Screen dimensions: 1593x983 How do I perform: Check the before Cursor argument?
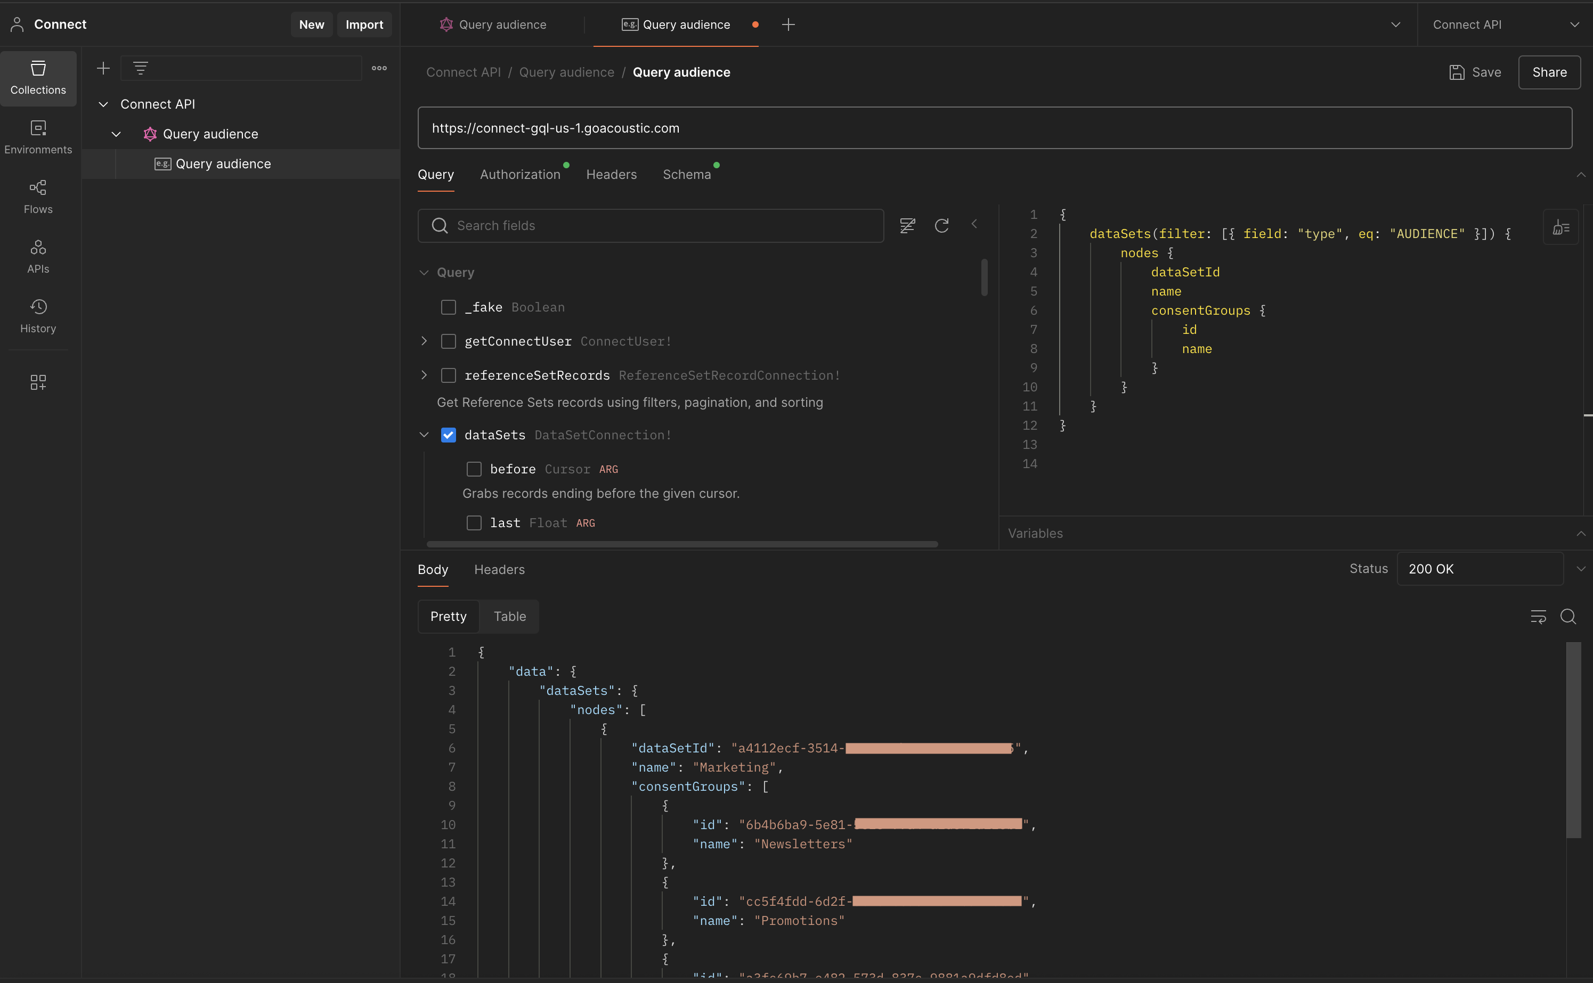tap(474, 469)
